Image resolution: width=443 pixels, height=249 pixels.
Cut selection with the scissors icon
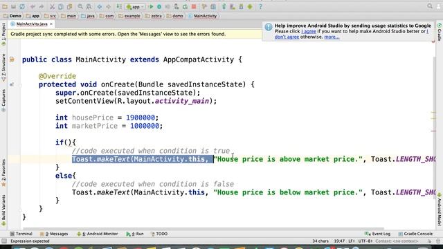(x=52, y=6)
